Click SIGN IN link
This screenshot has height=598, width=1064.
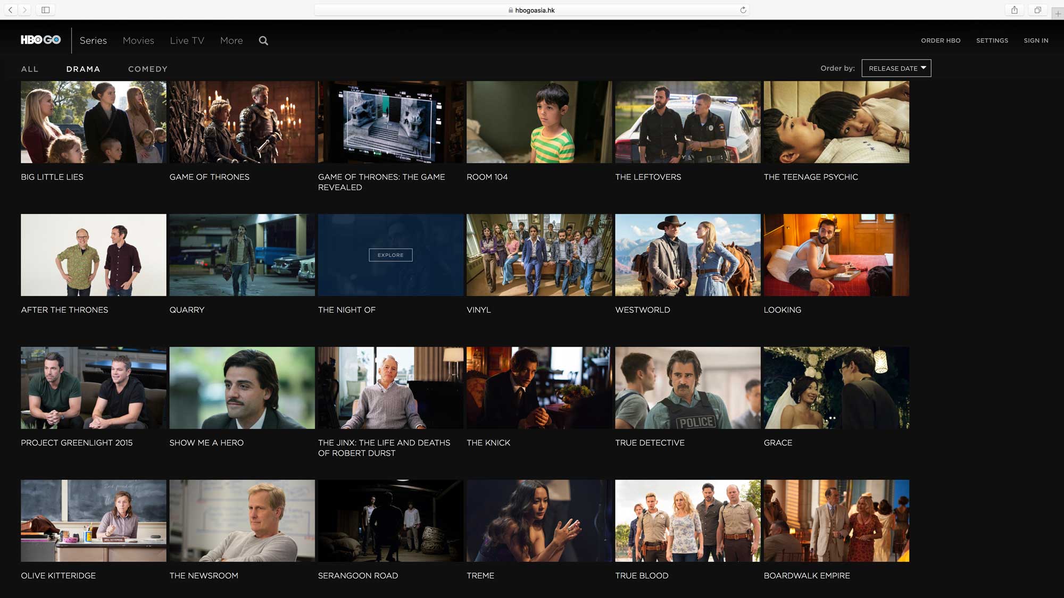tap(1036, 40)
